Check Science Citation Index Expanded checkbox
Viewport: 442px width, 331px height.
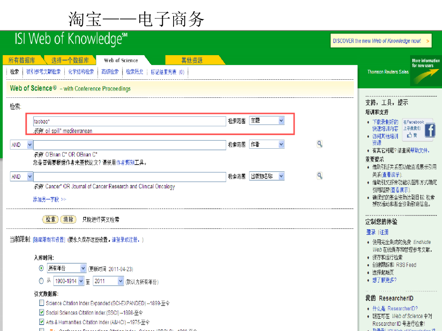pos(42,303)
